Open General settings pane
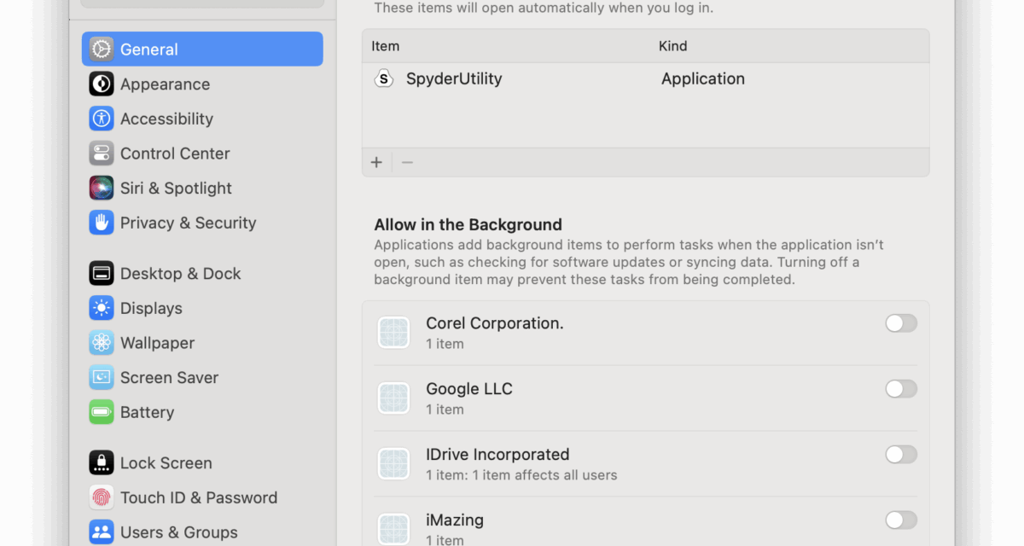The image size is (1024, 546). [202, 49]
